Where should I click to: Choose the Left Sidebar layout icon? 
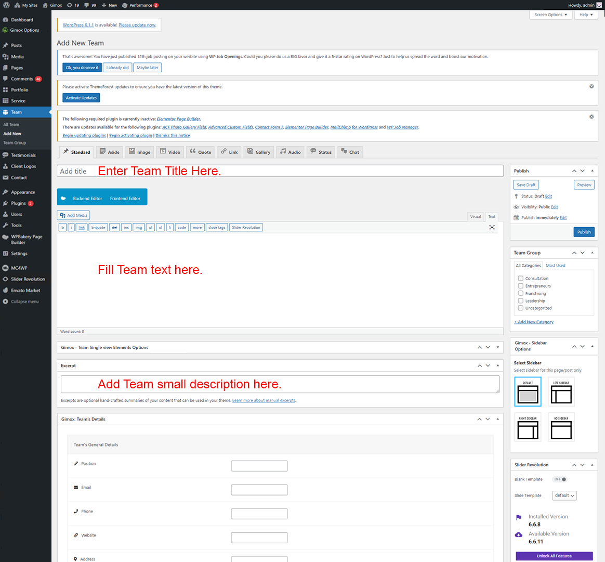pyautogui.click(x=561, y=391)
